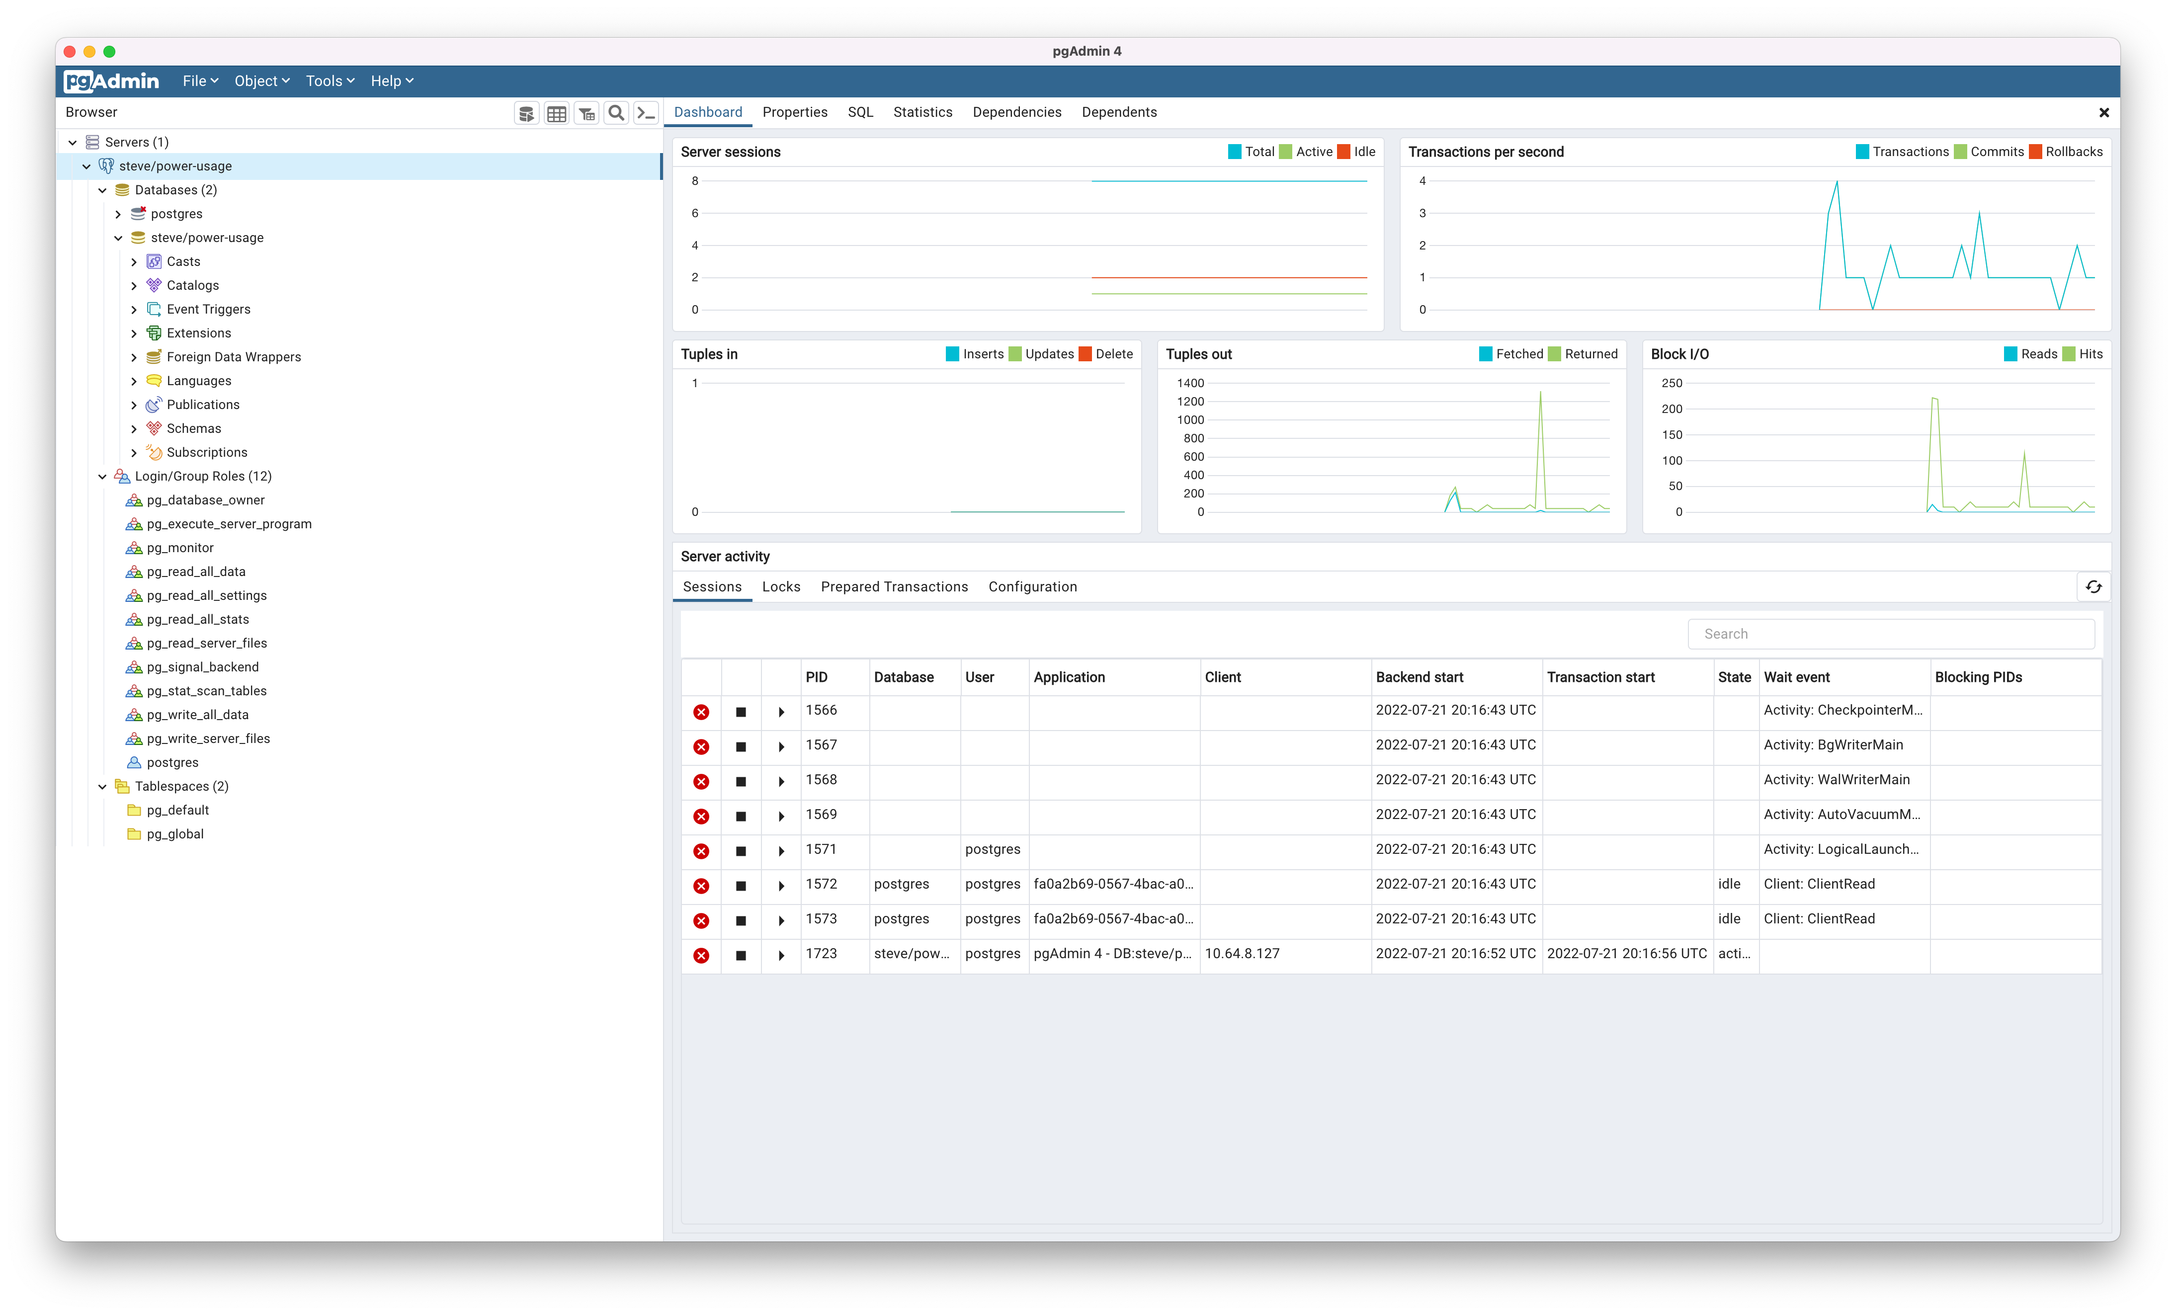Expand details for PID 1566 row

781,712
